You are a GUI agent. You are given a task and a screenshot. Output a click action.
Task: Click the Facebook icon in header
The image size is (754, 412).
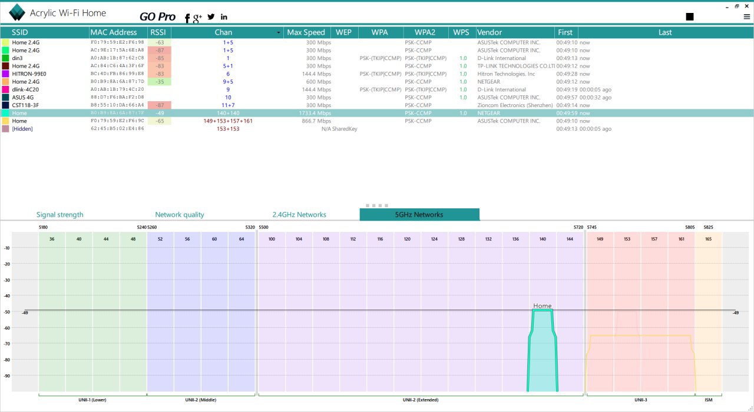coord(187,18)
